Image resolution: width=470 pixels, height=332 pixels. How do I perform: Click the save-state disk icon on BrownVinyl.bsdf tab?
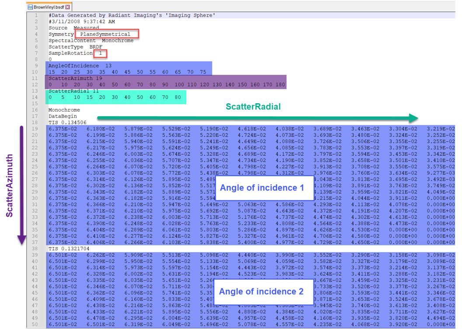click(30, 7)
